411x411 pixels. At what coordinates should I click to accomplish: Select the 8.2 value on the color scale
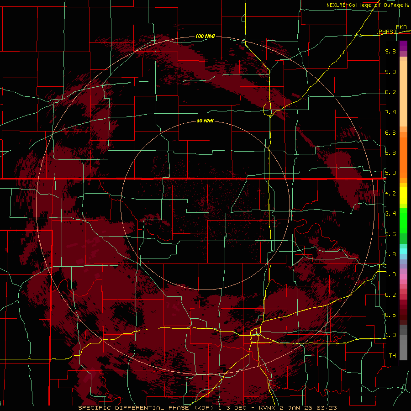(x=390, y=92)
